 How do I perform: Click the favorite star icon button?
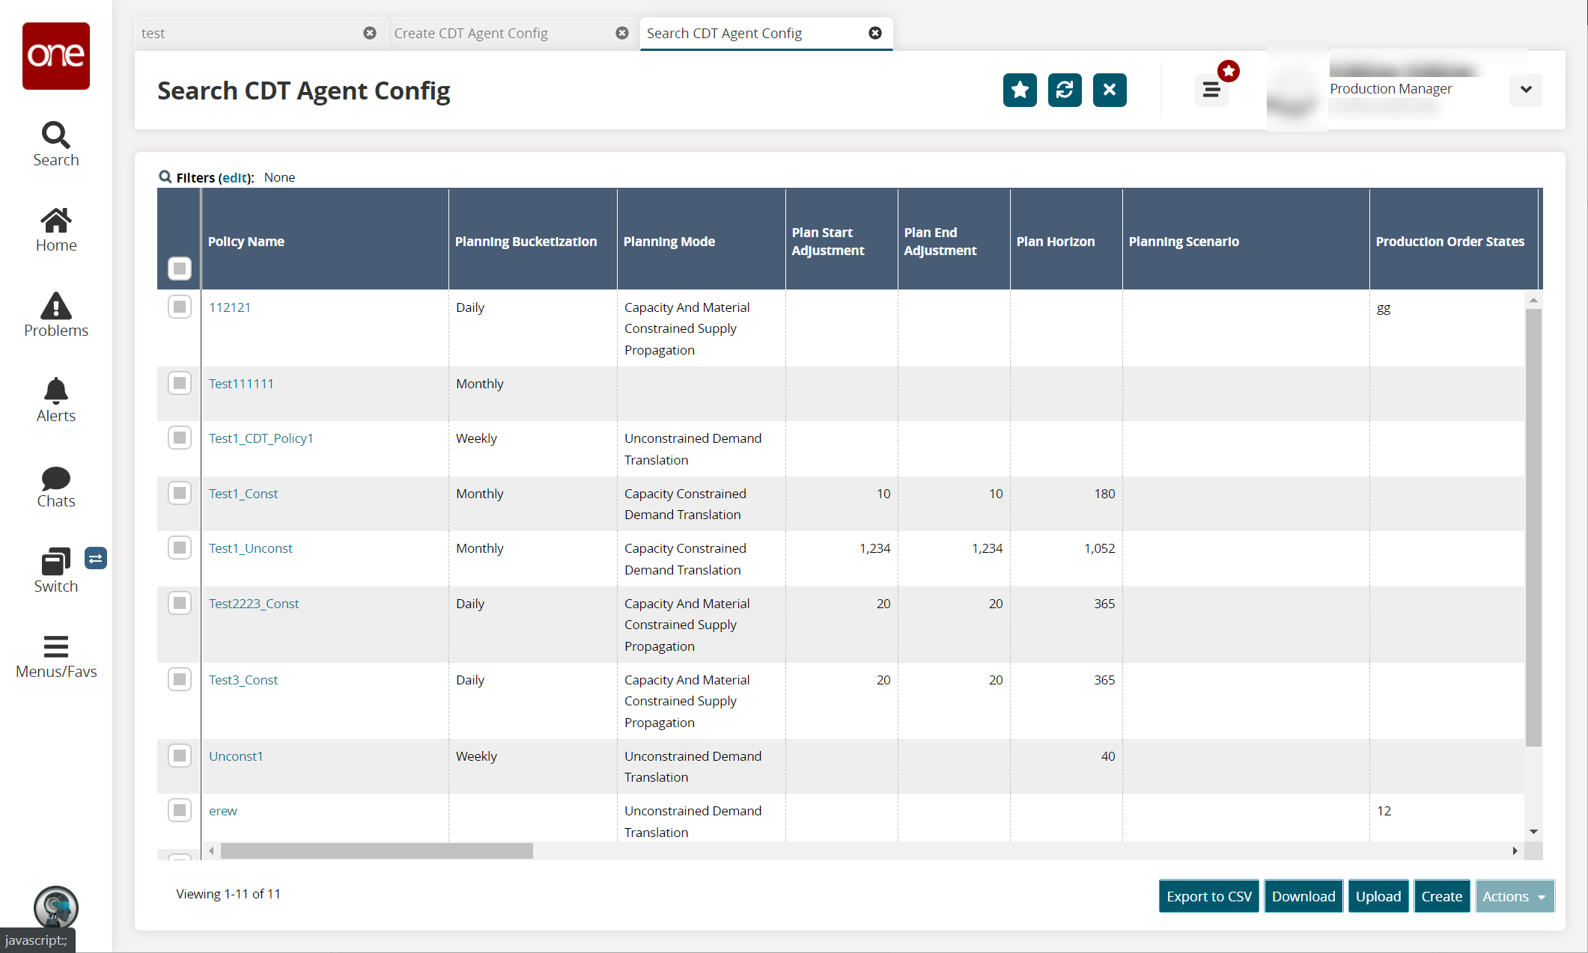pos(1019,90)
